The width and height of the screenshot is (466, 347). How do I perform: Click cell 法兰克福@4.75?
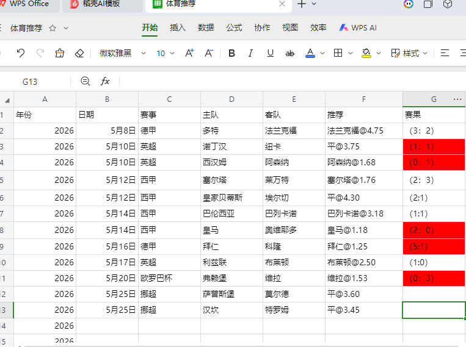[364, 131]
